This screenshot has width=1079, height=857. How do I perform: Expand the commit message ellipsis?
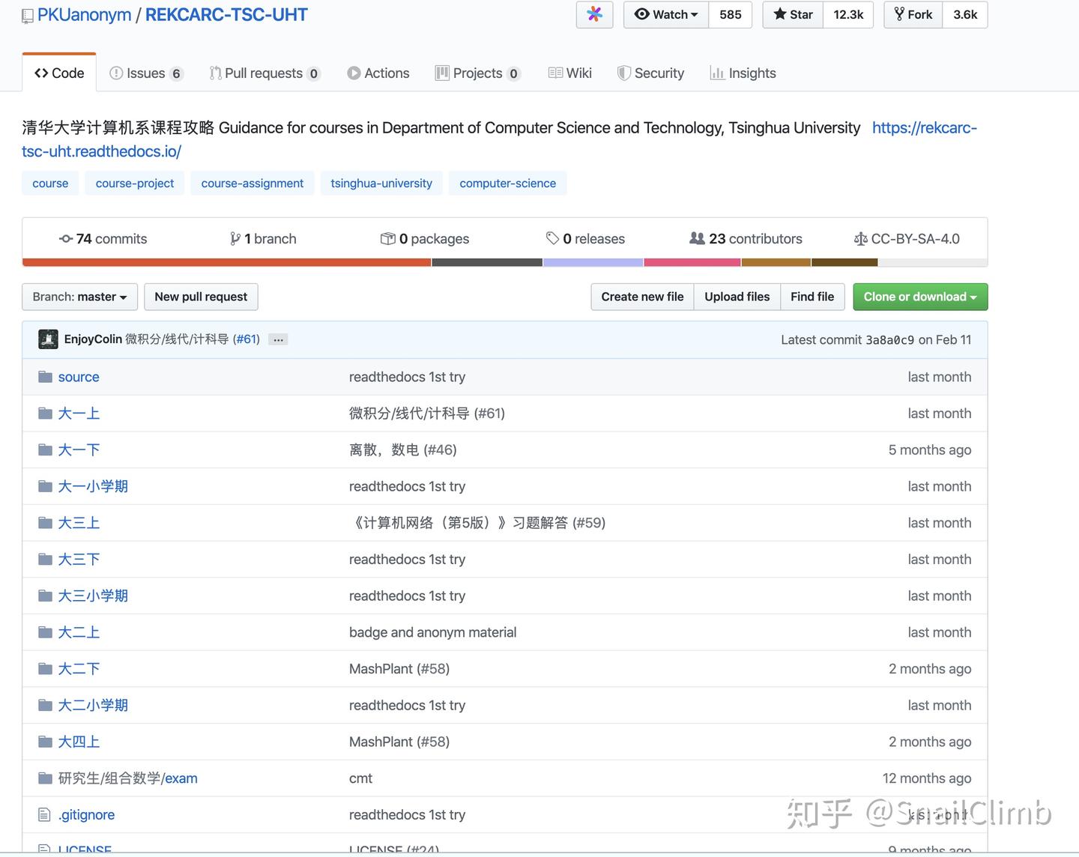[x=278, y=339]
